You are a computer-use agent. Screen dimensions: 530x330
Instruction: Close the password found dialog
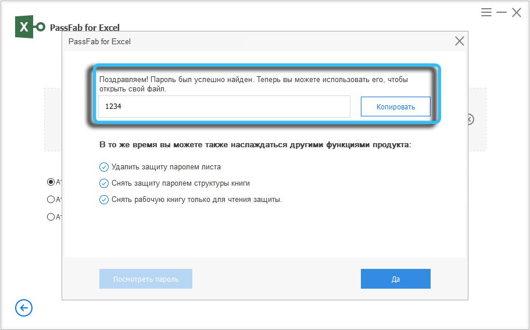[459, 41]
